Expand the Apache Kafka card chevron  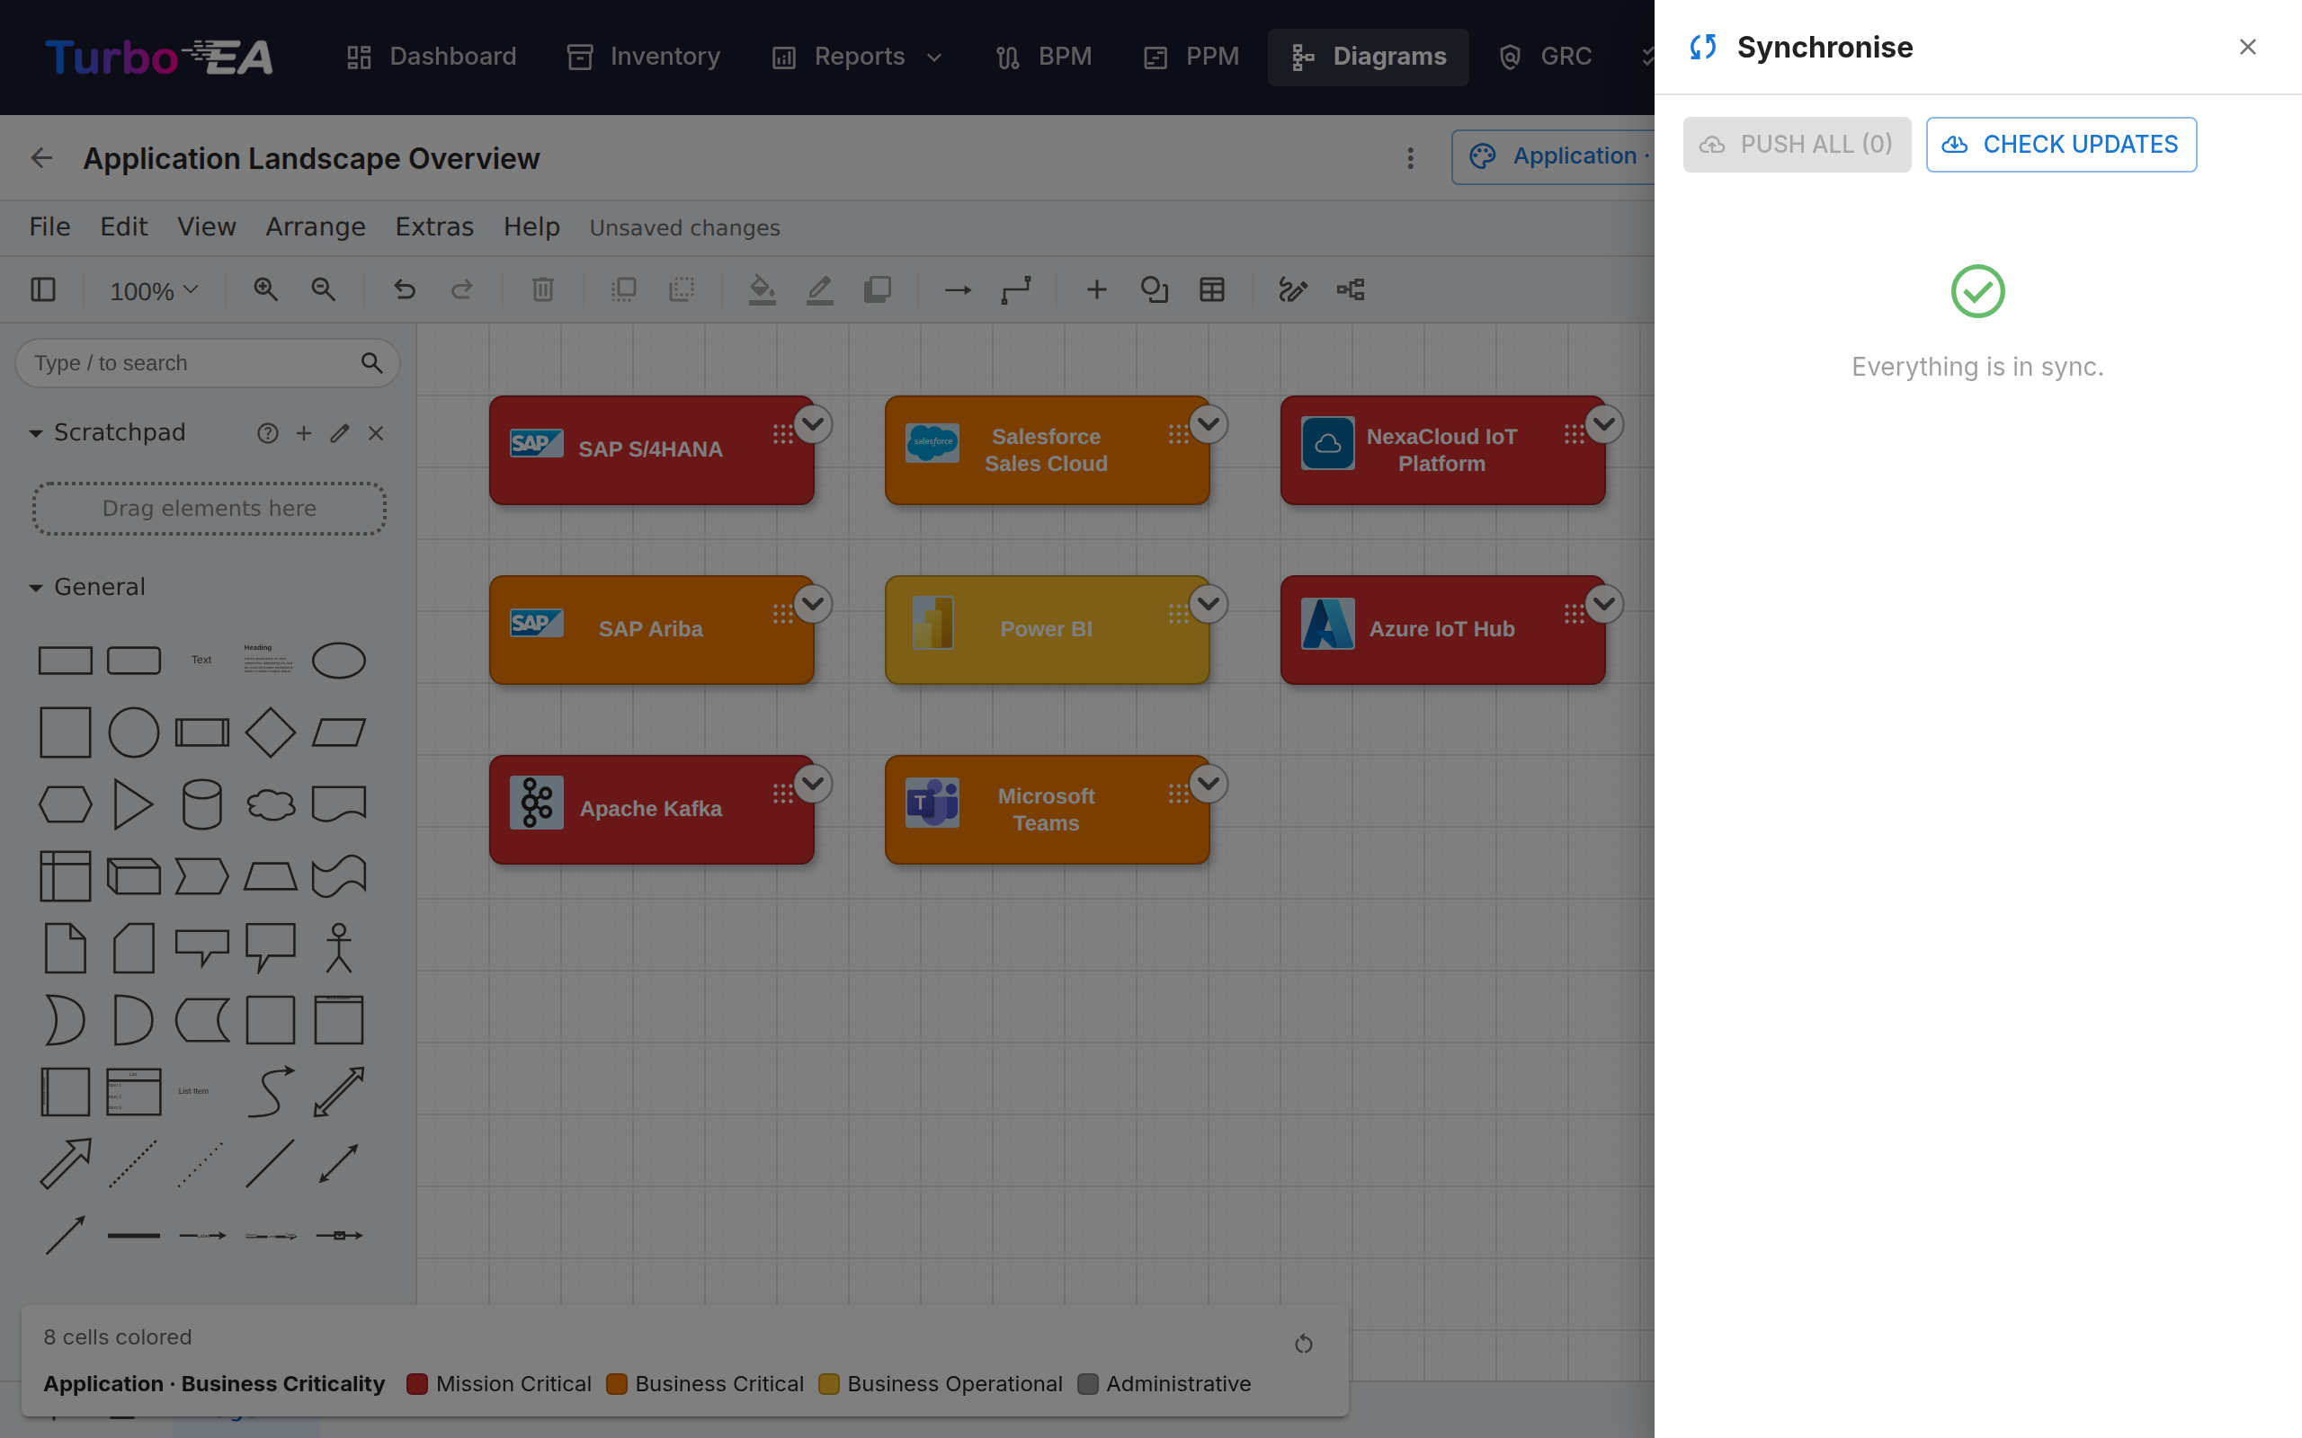[812, 783]
